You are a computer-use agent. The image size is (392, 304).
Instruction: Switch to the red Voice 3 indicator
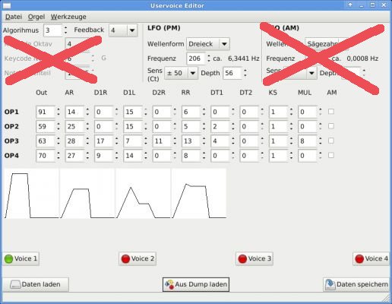[x=242, y=259]
